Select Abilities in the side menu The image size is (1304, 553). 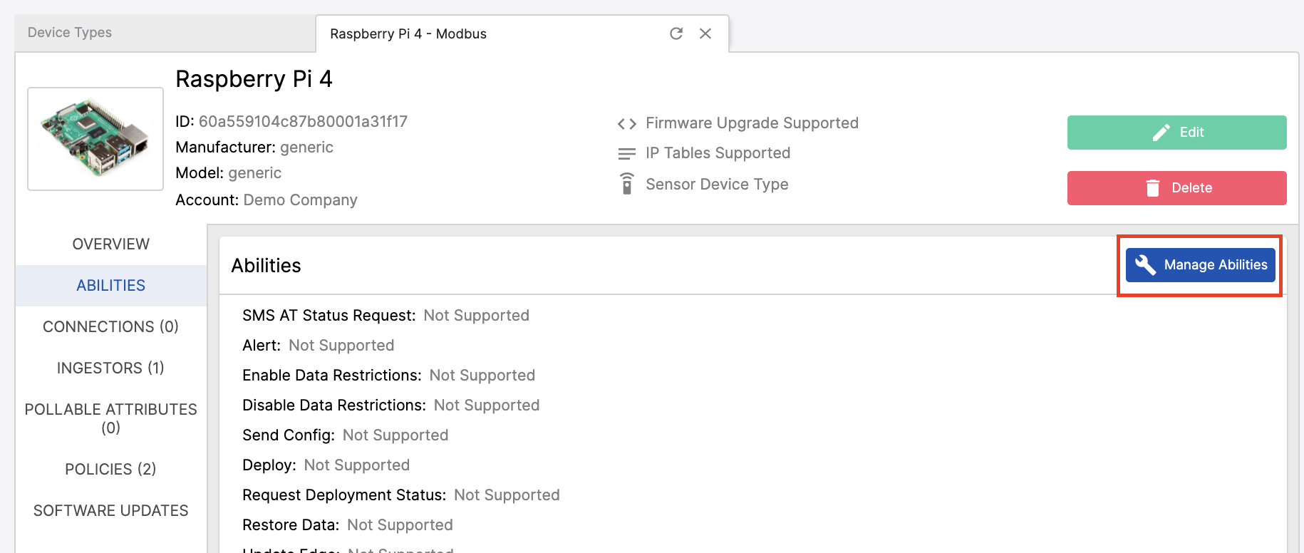(111, 286)
